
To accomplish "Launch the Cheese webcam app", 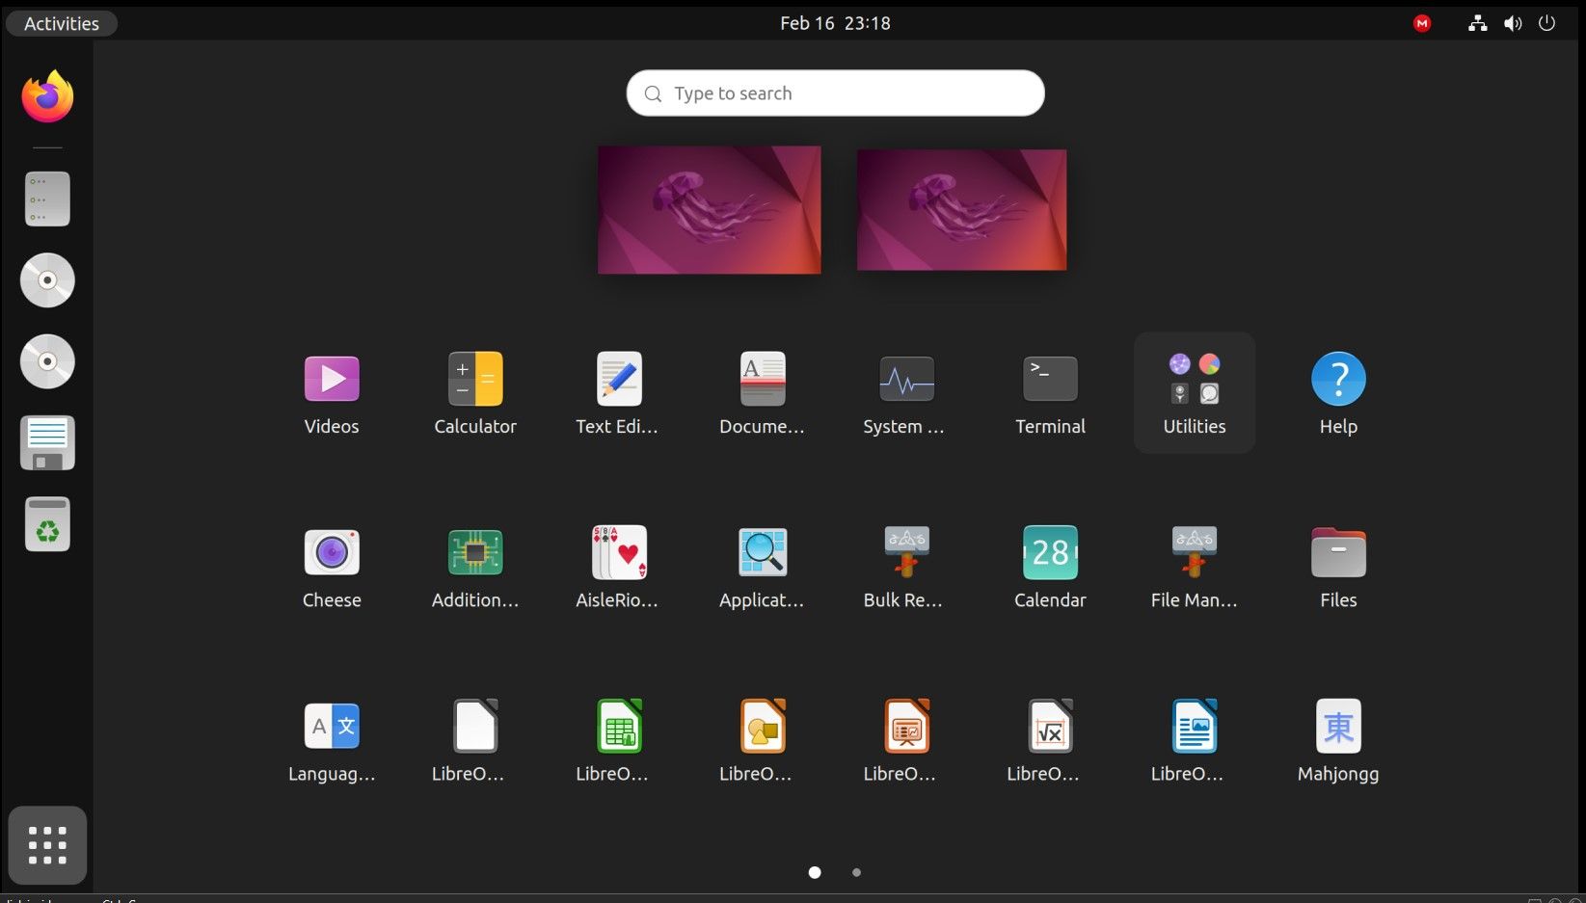I will 331,552.
